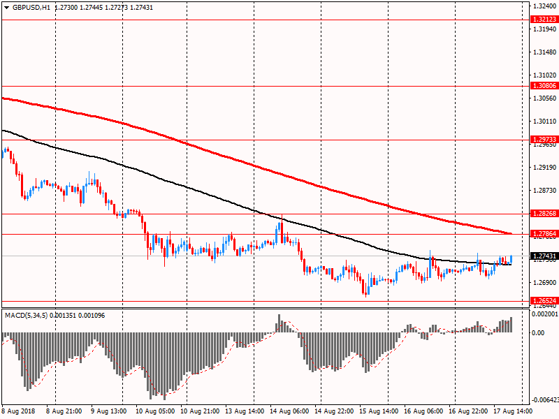Click the 1.30560 price scale value

pos(545,98)
